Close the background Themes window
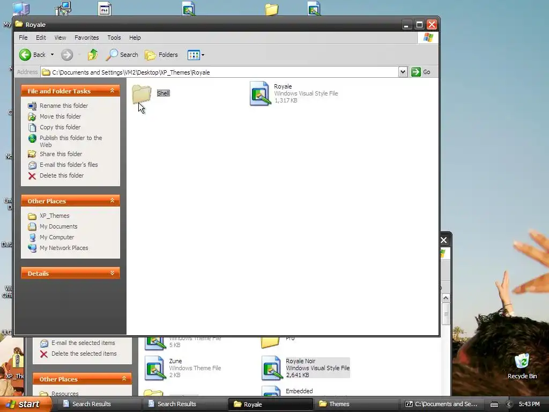Viewport: 549px width, 412px height. [x=443, y=240]
